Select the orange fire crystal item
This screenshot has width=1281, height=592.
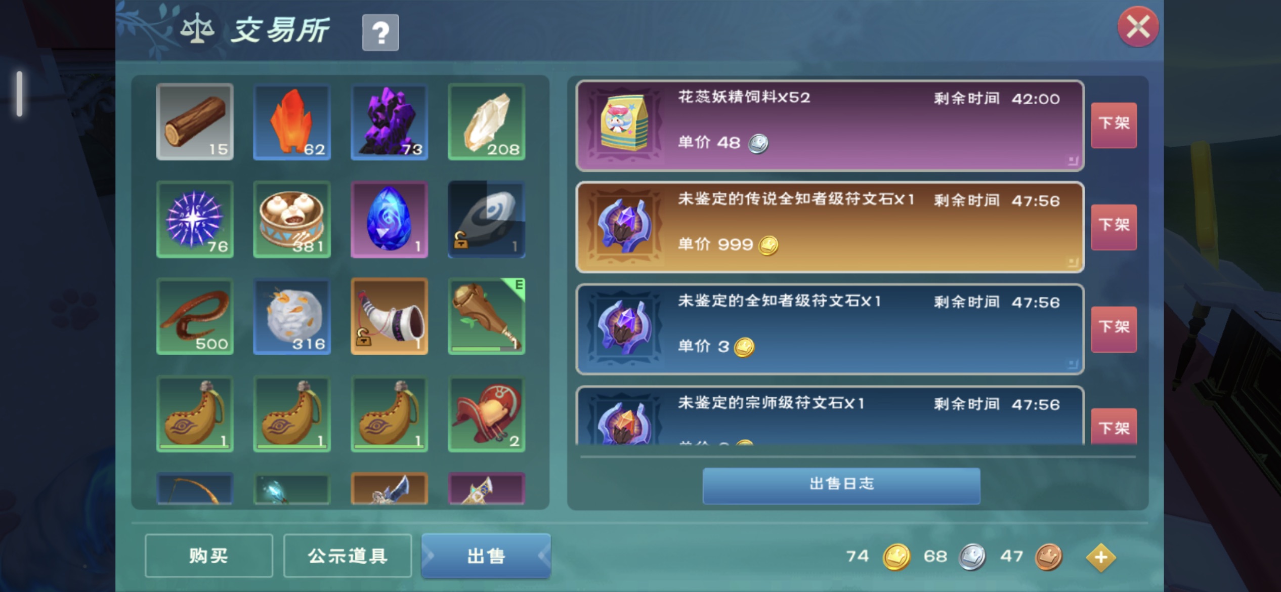coord(292,122)
